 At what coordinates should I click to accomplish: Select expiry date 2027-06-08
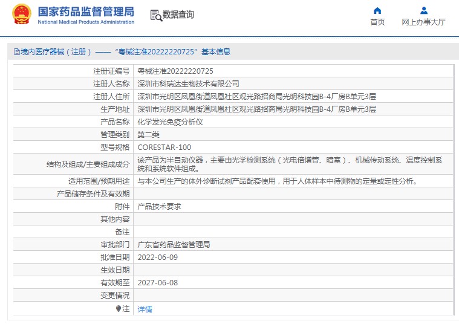(x=157, y=283)
